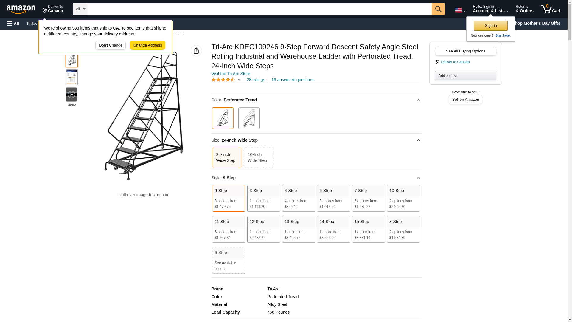Click the Amazon logo
Screen dimensions: 572x322
pos(21,9)
